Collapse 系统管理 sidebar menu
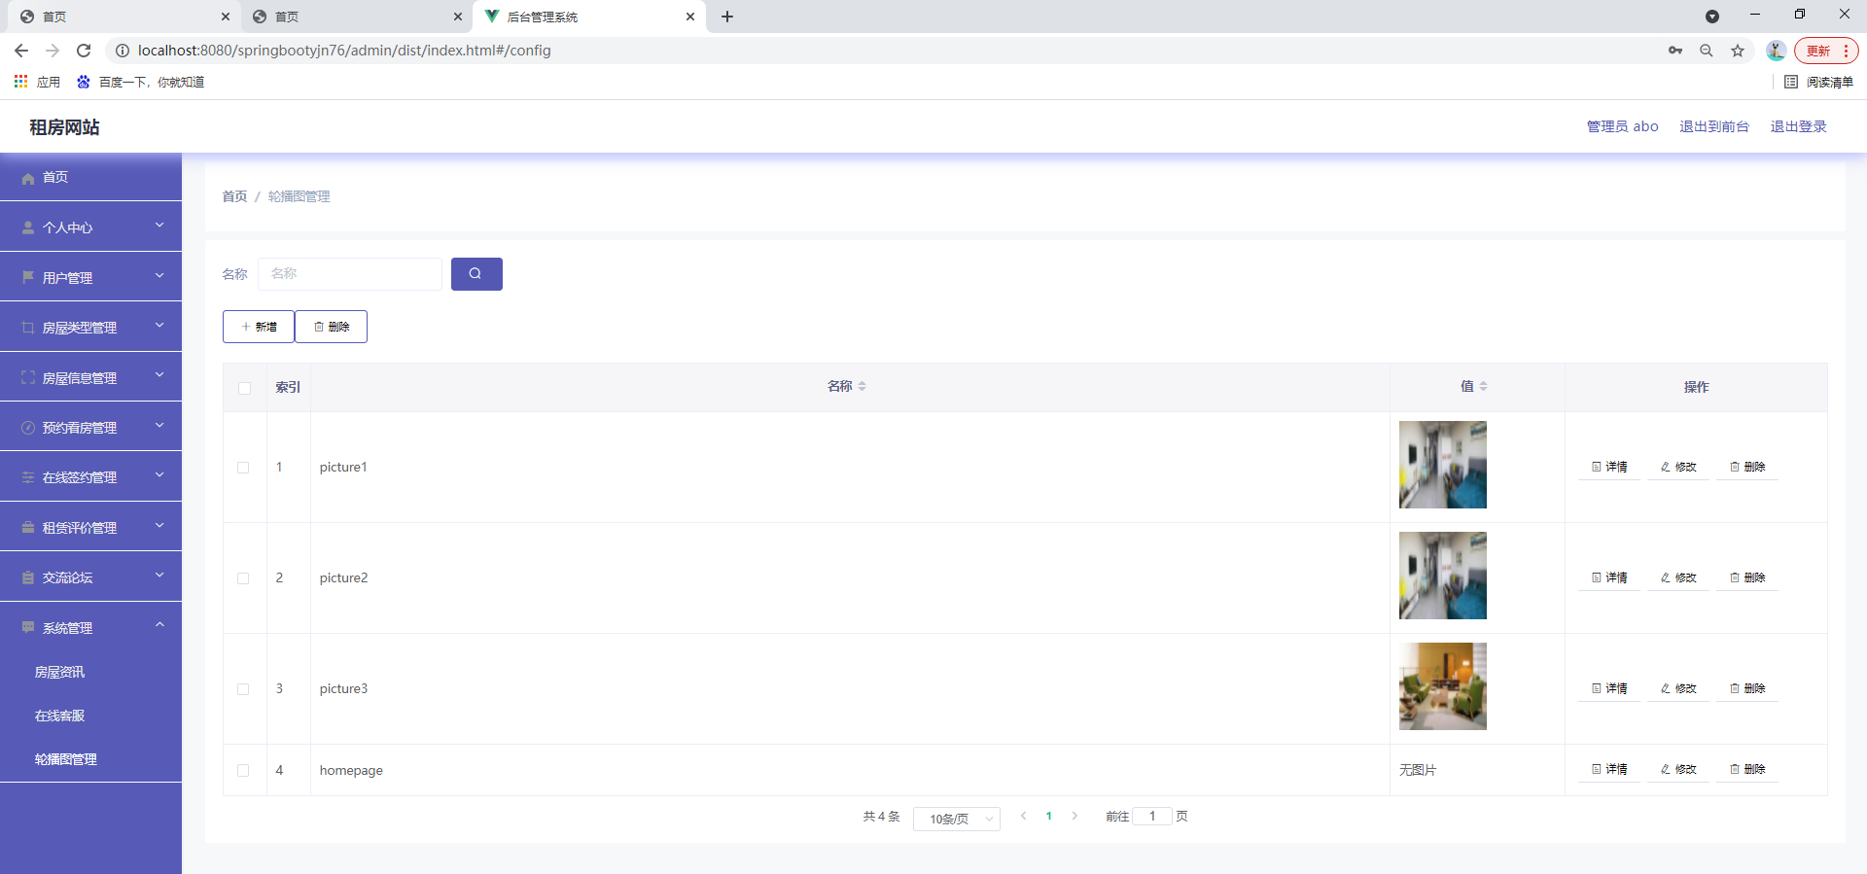 coord(90,627)
